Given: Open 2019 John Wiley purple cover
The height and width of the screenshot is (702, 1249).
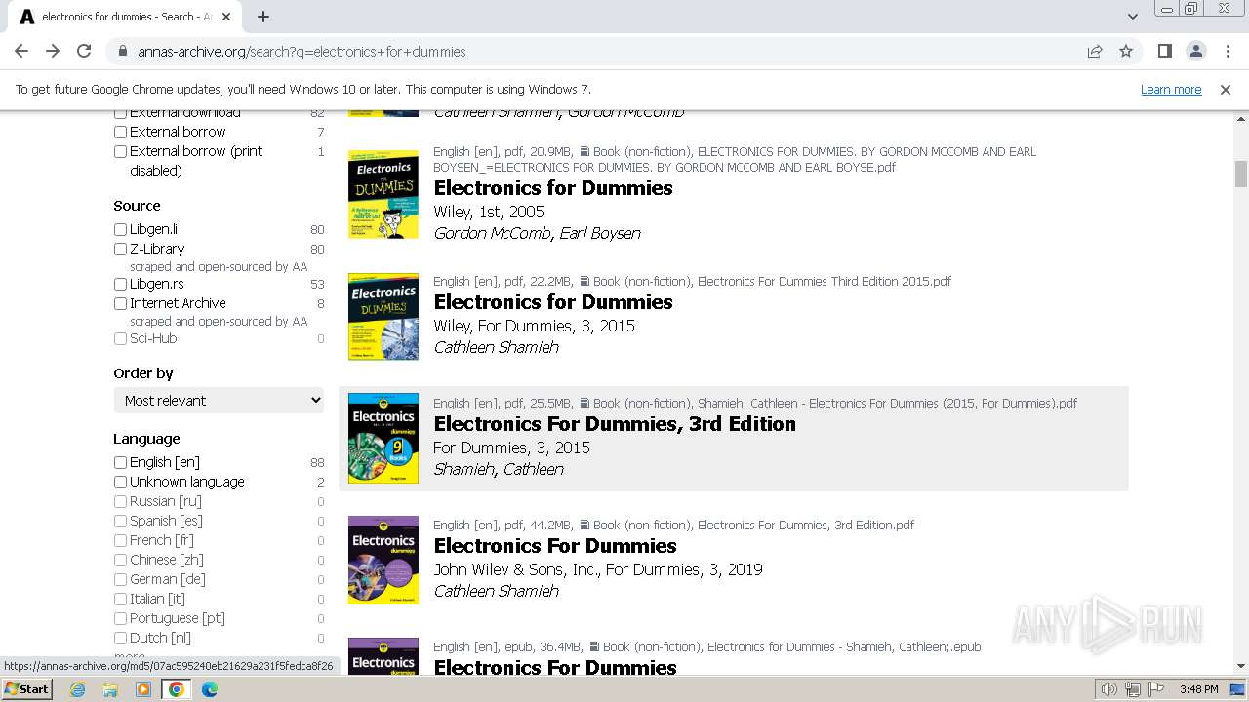Looking at the screenshot, I should pos(383,561).
